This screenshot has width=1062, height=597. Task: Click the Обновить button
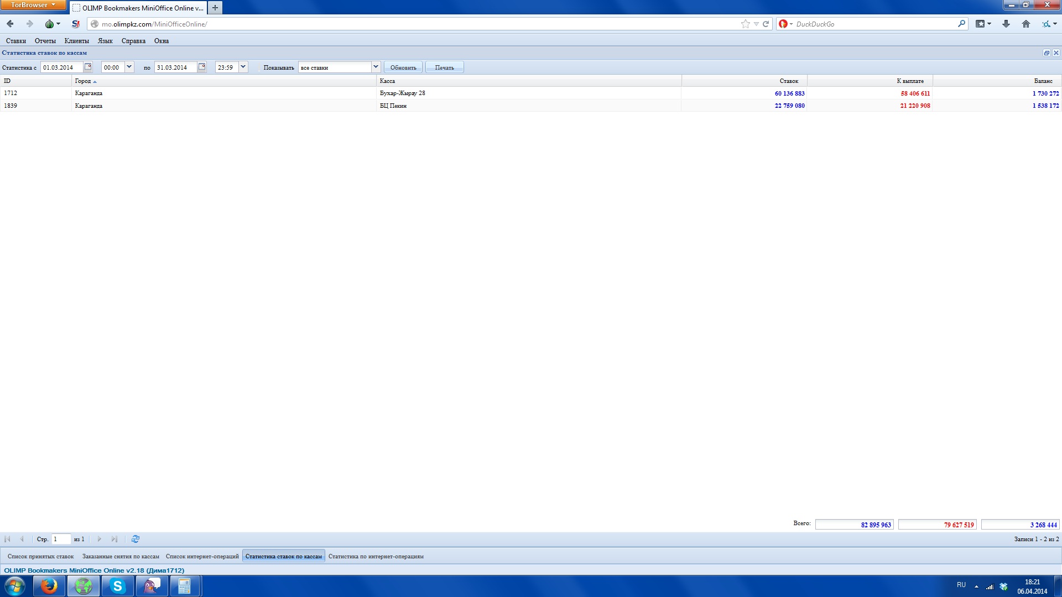coord(403,67)
